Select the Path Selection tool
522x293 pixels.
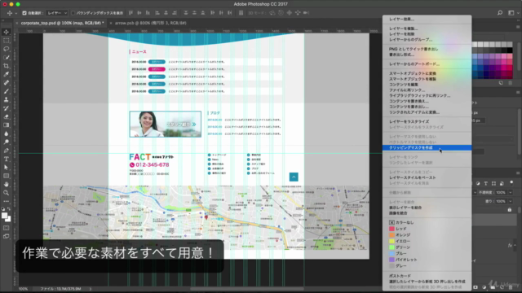pos(6,168)
